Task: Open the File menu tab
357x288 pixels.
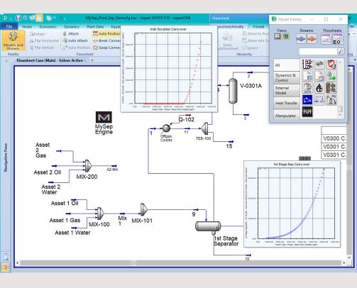Action: 9,26
